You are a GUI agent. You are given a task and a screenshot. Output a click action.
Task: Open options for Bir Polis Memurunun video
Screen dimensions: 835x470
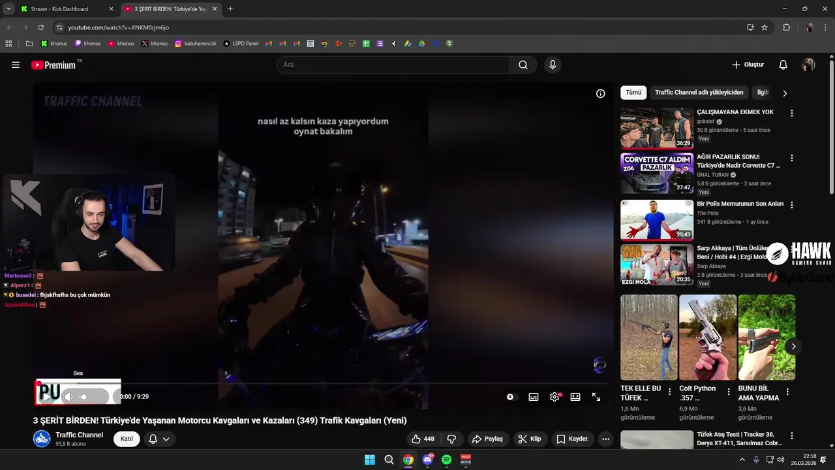pyautogui.click(x=792, y=204)
